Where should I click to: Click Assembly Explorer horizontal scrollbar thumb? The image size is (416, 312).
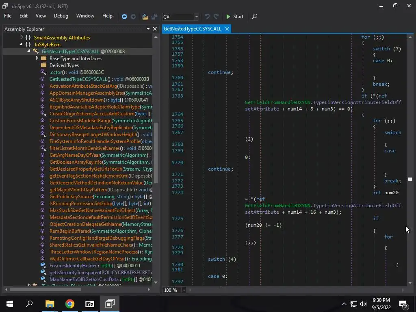(45, 289)
